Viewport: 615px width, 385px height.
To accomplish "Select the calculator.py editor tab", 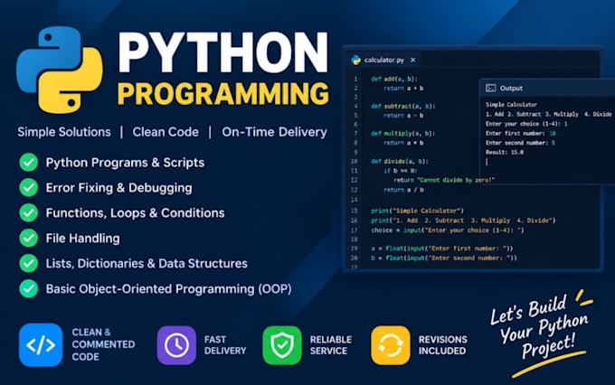I will point(384,60).
